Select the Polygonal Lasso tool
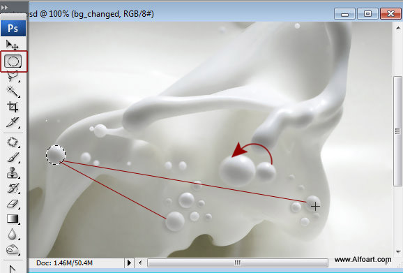Screen dimensions: 403x273 click(x=13, y=76)
